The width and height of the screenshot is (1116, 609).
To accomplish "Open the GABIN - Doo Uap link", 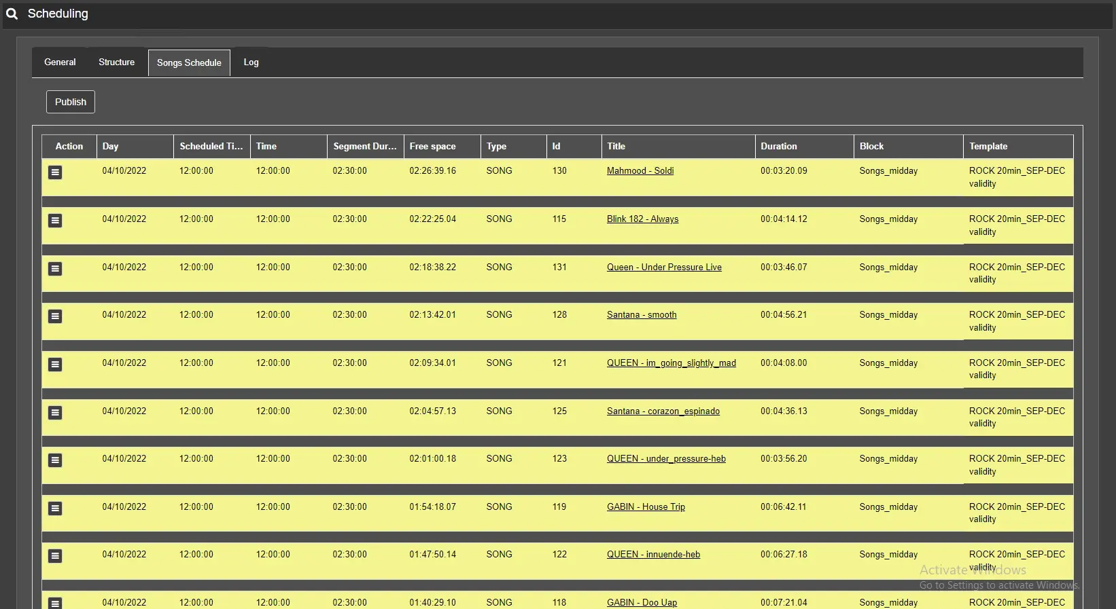I will click(x=641, y=602).
